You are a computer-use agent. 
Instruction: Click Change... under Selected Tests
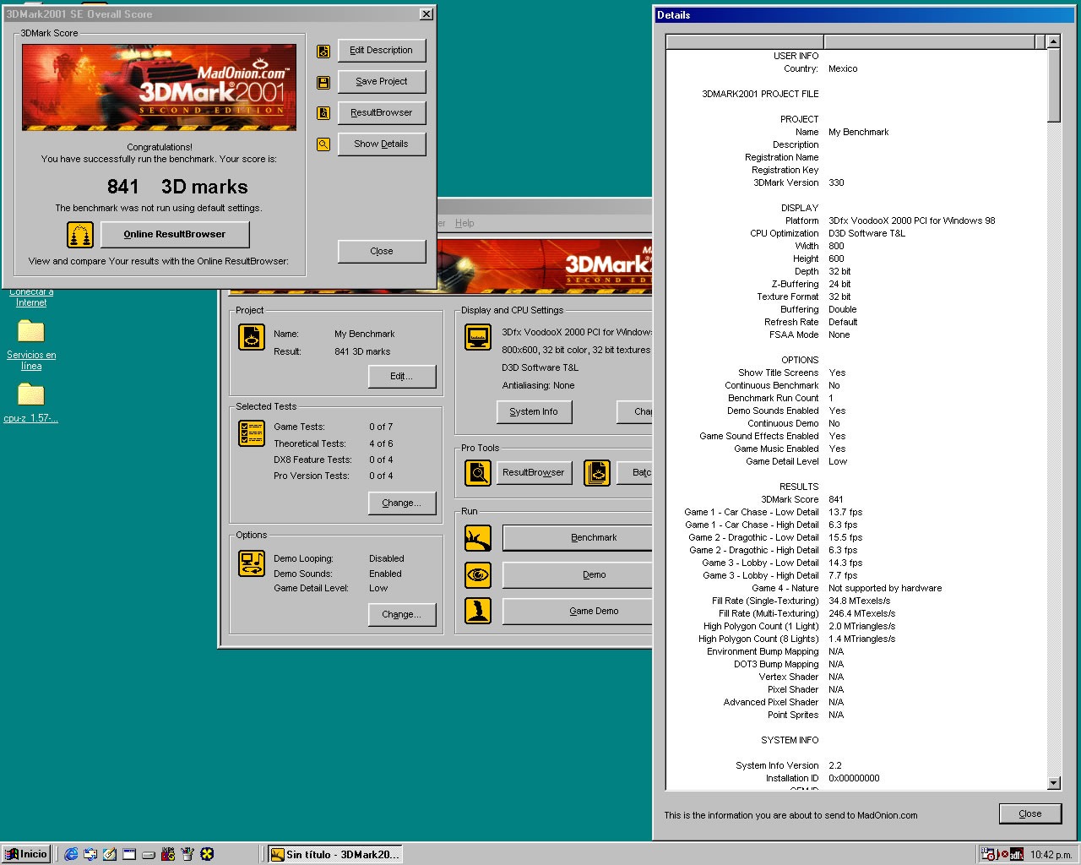[402, 503]
